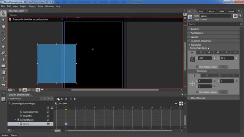Select the Paint Bucket tool
Screen dimensions: 244x137
(x=3, y=46)
